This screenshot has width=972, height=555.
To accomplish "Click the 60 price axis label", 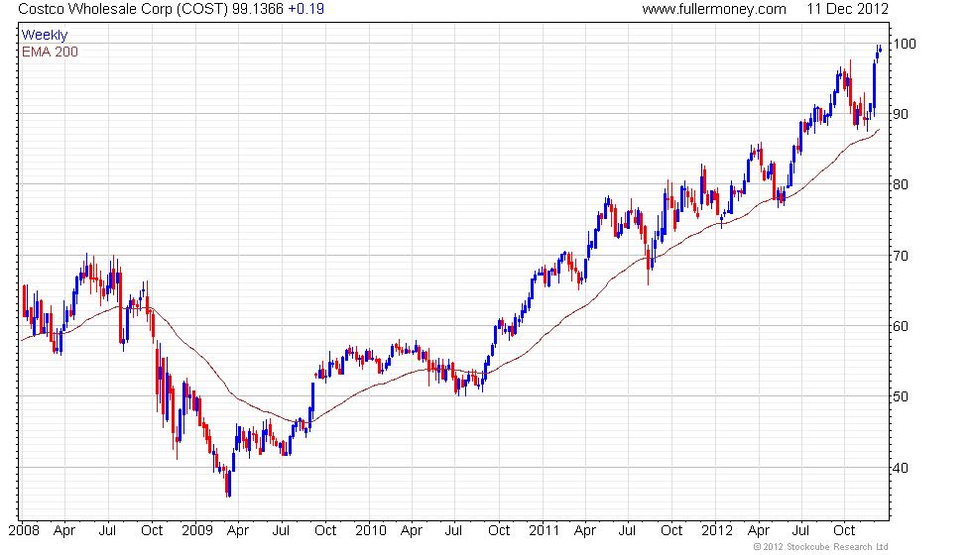I will pos(901,326).
